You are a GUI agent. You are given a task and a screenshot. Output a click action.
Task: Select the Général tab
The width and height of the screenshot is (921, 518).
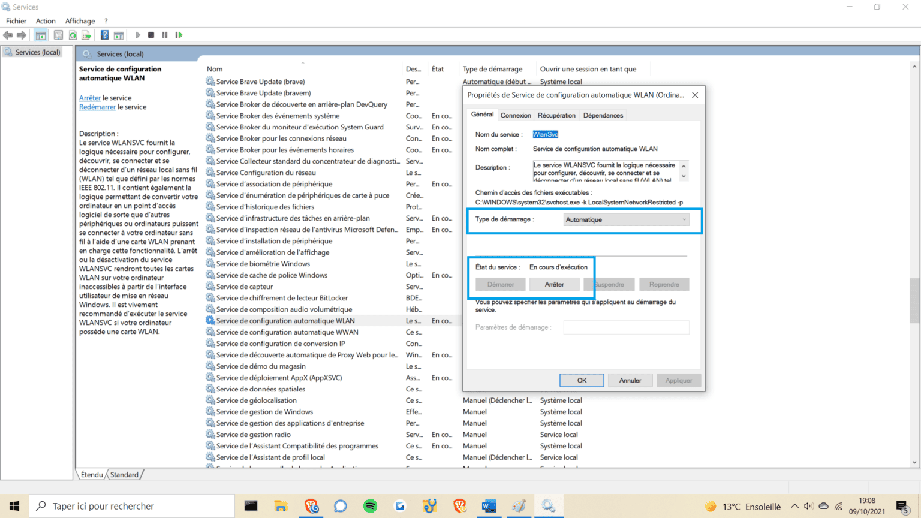(482, 114)
